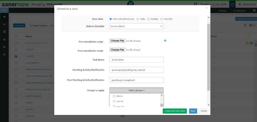Click the blue info icon beside pre-remediation script
The height and width of the screenshot is (122, 257).
(165, 40)
